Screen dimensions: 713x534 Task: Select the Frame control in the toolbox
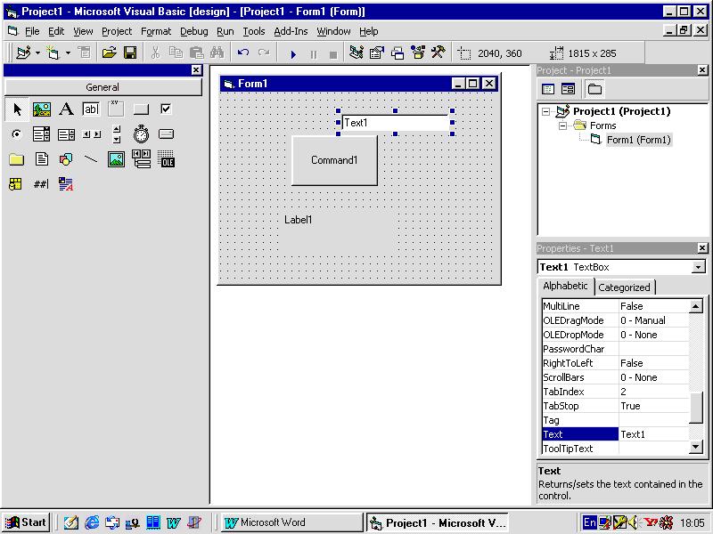pos(116,109)
